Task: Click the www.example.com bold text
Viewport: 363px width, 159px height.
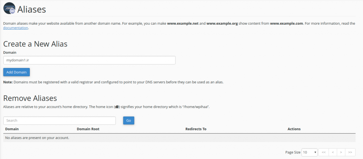Action: pos(286,24)
